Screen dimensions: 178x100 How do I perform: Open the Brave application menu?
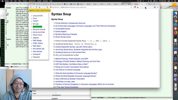(x=7, y=1)
